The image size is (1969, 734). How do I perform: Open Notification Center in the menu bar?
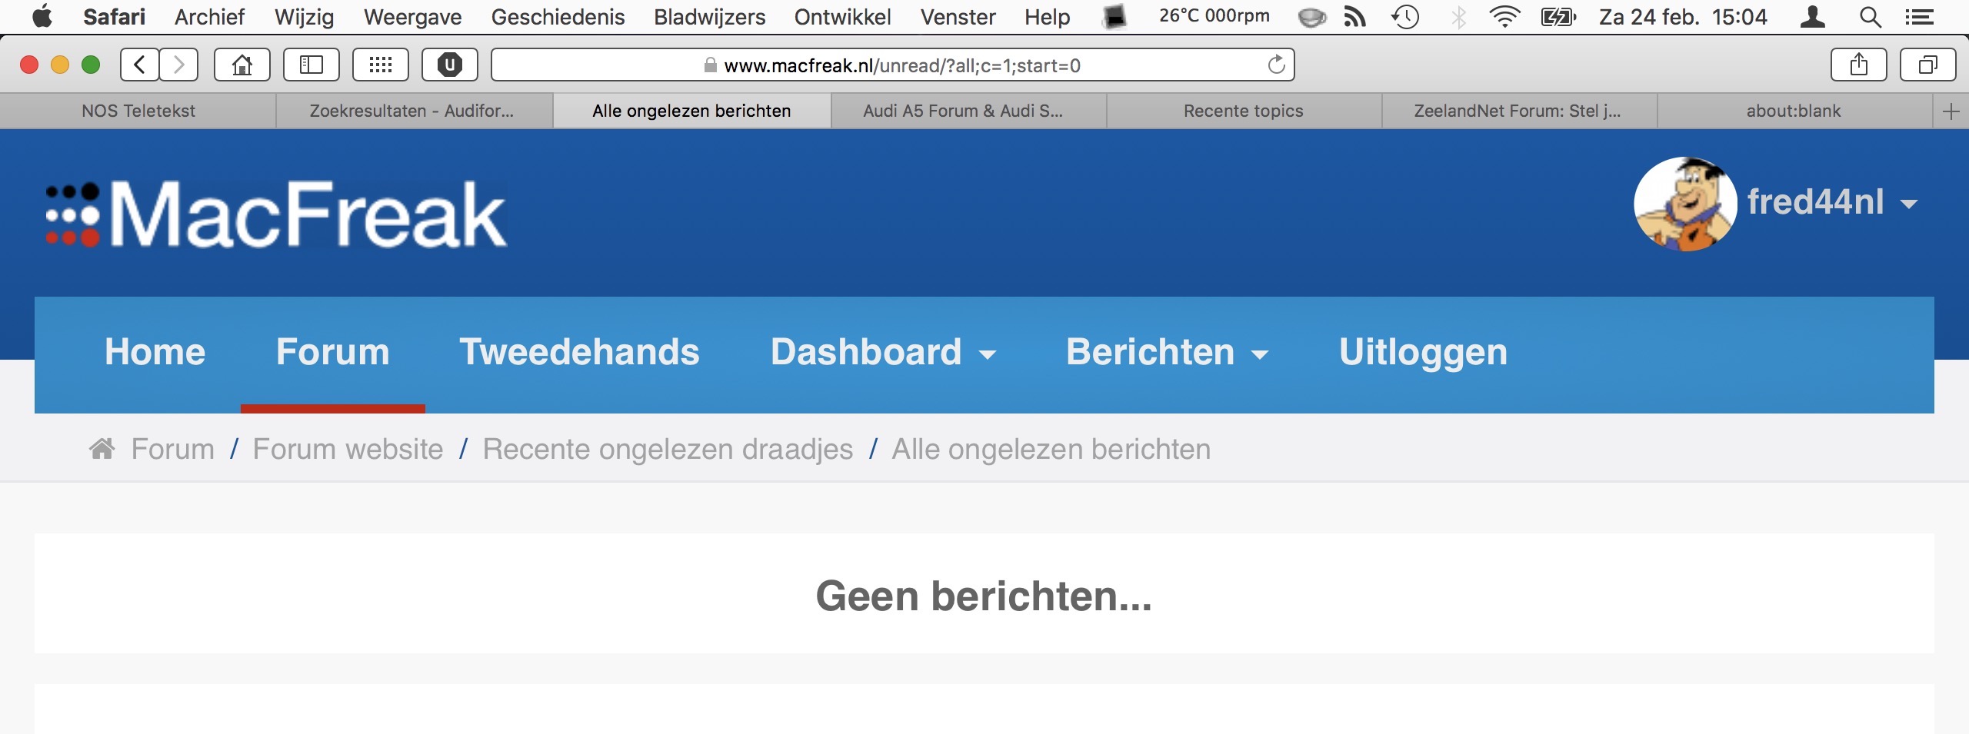pos(1920,17)
